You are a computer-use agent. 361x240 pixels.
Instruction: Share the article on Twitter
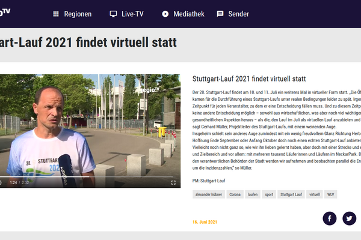349,218
